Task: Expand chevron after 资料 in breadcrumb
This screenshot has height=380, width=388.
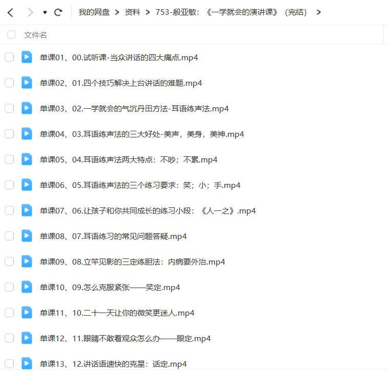Action: [x=148, y=12]
